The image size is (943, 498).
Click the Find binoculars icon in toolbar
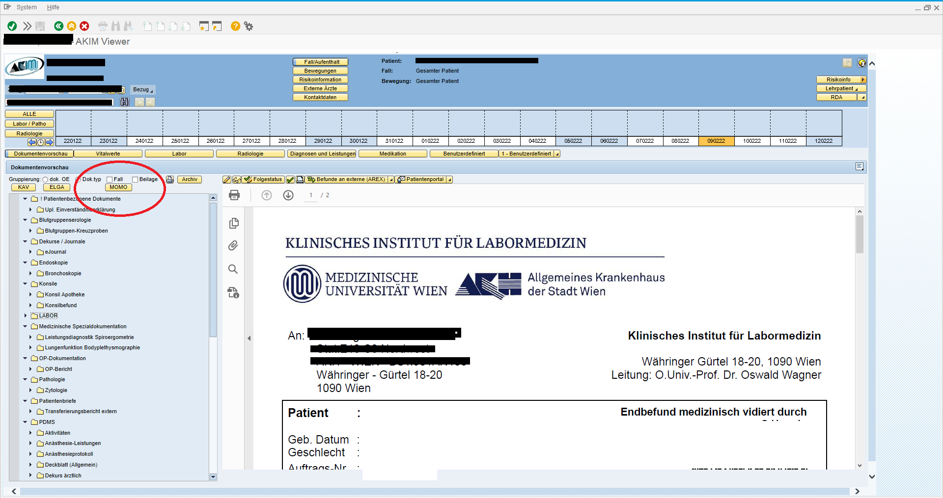pos(115,26)
